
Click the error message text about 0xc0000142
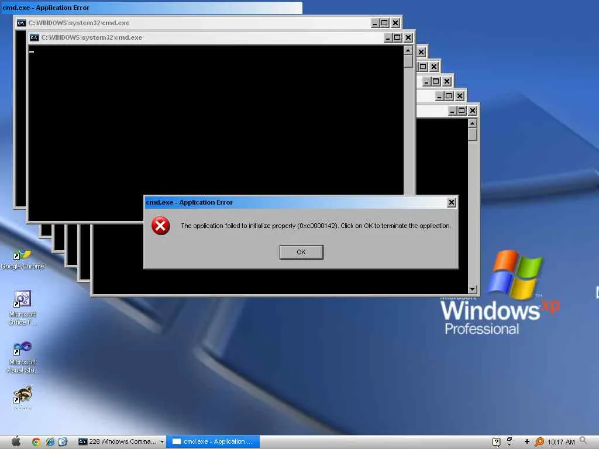(x=315, y=226)
